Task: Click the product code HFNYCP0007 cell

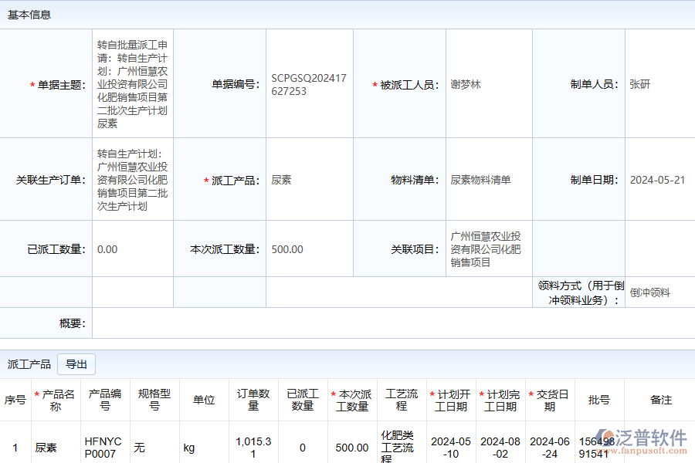Action: click(104, 448)
